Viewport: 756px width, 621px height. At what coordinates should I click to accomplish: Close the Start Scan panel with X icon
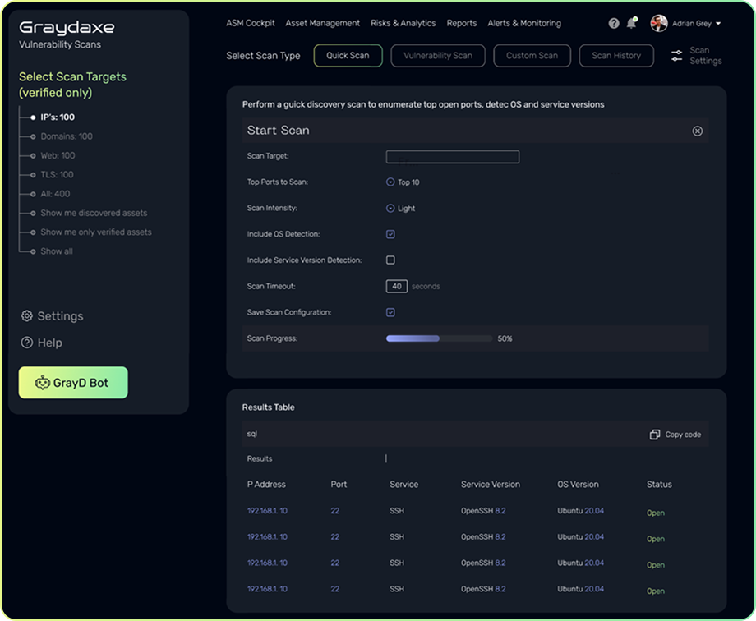(x=697, y=131)
